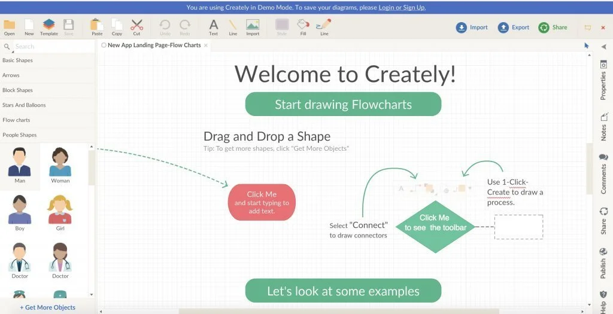The image size is (613, 314).
Task: Click the Undo arrow icon
Action: (165, 25)
